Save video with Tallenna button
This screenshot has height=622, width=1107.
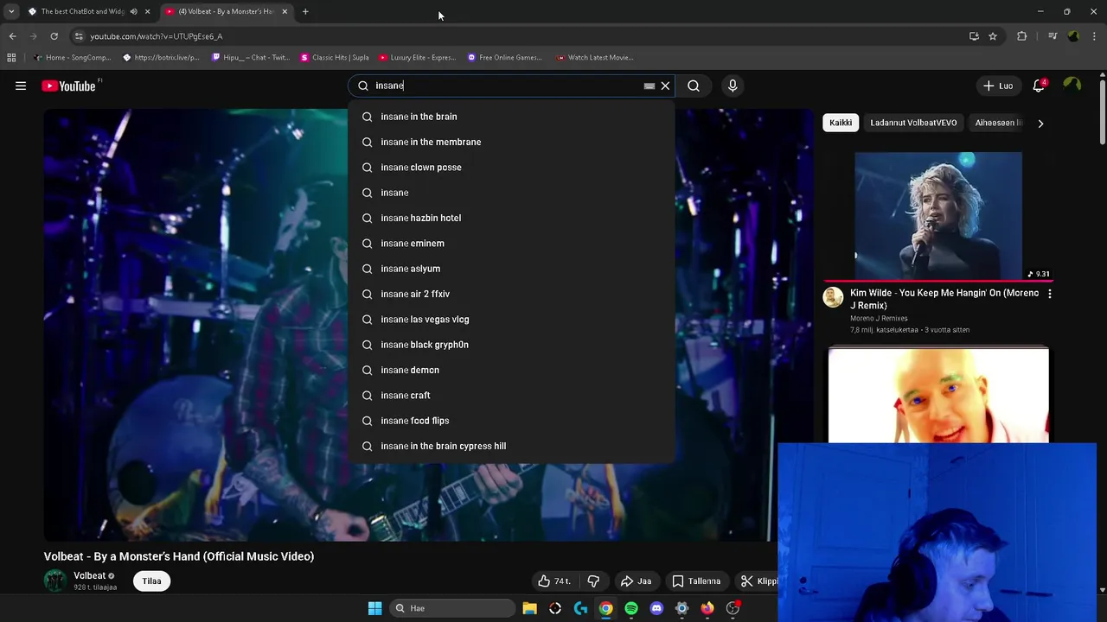[x=696, y=581]
